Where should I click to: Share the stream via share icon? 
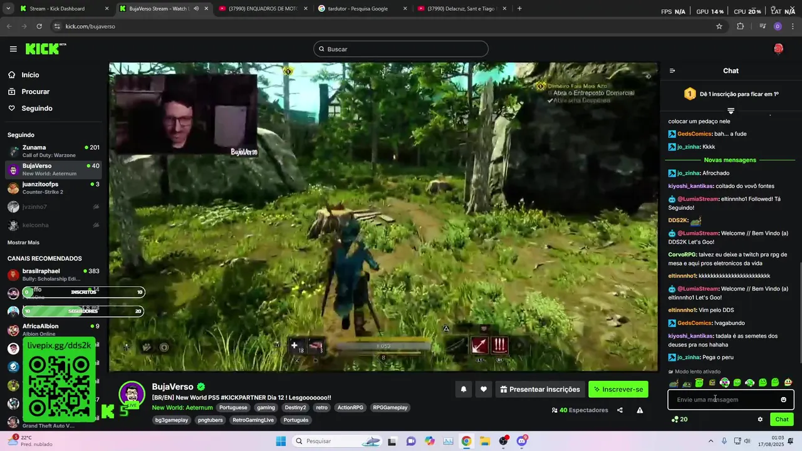620,410
